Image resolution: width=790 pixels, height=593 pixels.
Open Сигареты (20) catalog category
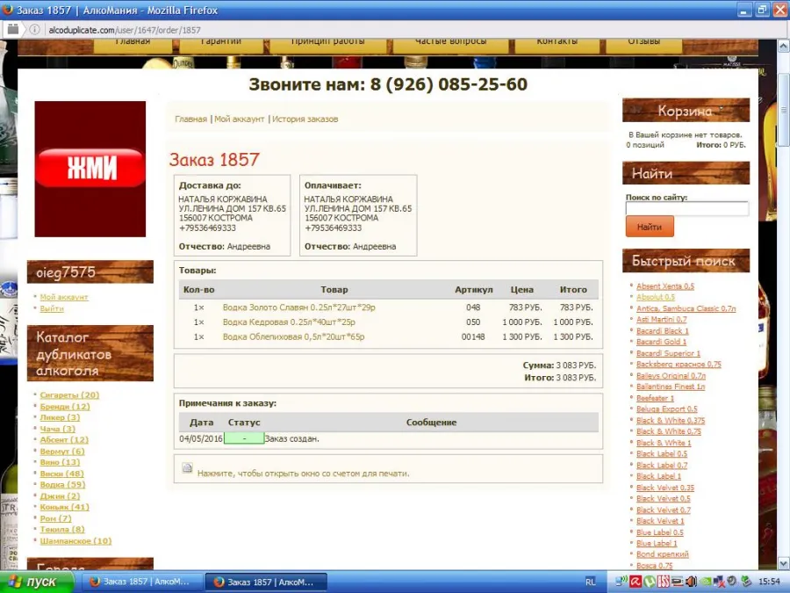[69, 394]
